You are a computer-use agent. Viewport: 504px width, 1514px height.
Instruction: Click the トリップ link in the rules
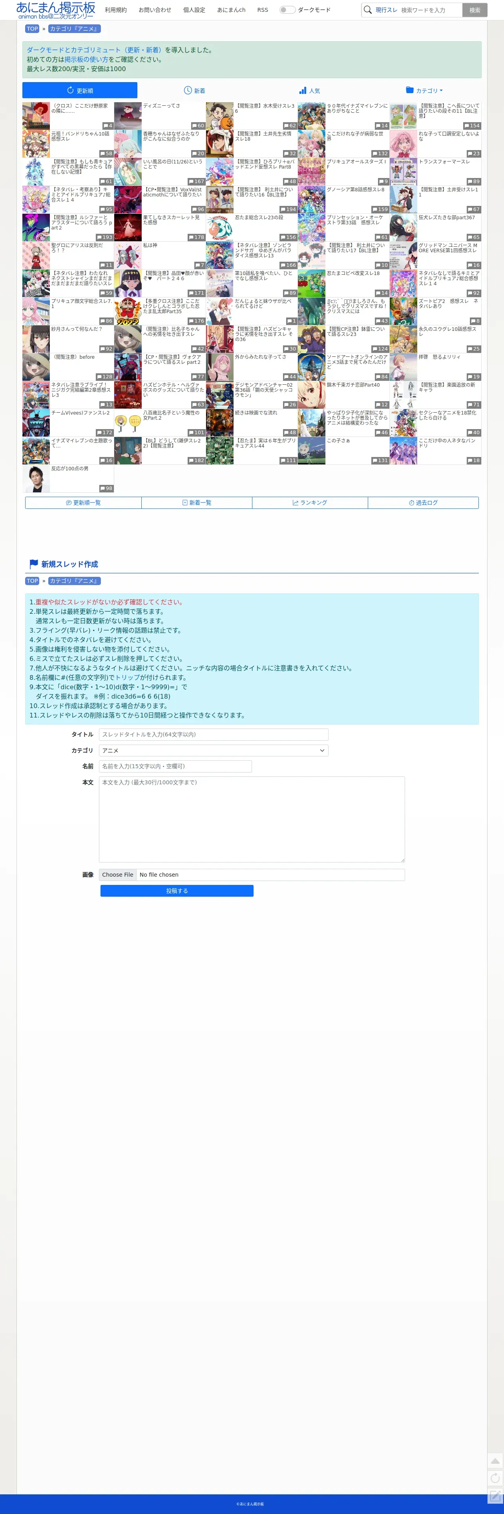(128, 678)
